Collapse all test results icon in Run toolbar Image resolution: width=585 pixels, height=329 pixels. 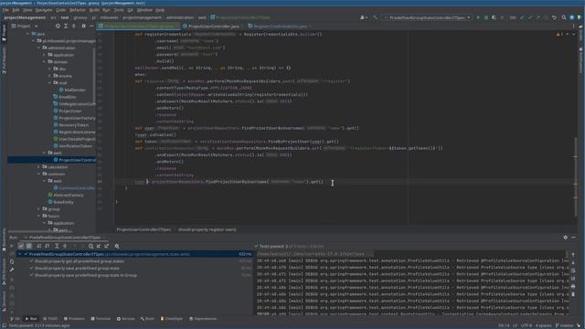[x=65, y=246]
